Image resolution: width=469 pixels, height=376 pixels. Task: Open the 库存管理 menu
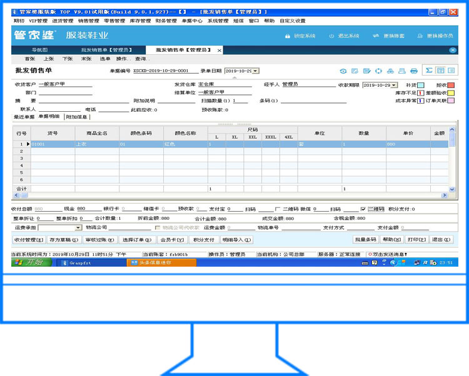pos(140,21)
